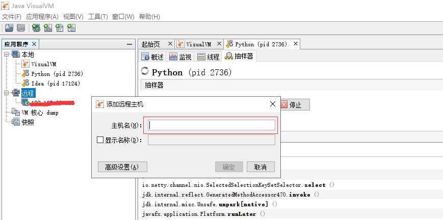Select Python (pid 2736) in the application tree

[x=57, y=74]
